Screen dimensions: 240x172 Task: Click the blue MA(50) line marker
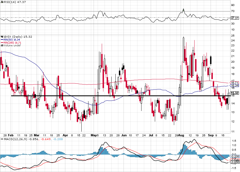(x=2, y=40)
